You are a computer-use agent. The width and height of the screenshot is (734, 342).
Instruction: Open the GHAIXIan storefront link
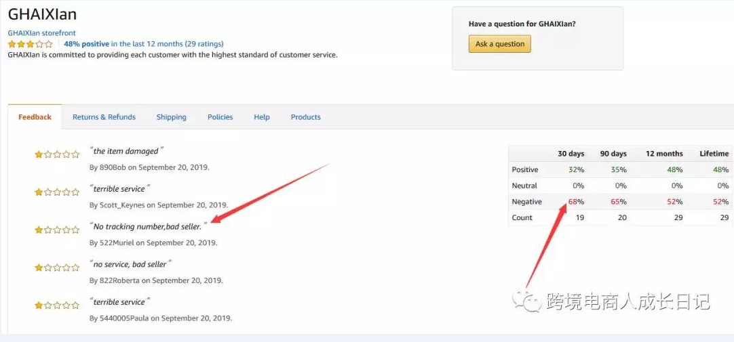pyautogui.click(x=41, y=33)
